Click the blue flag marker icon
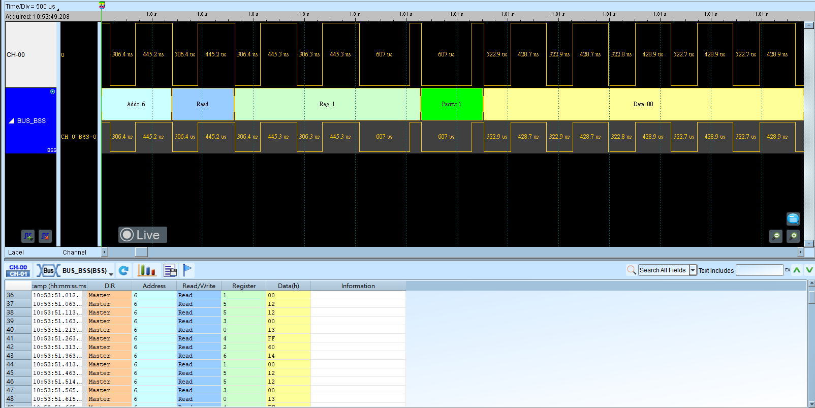 coord(187,270)
